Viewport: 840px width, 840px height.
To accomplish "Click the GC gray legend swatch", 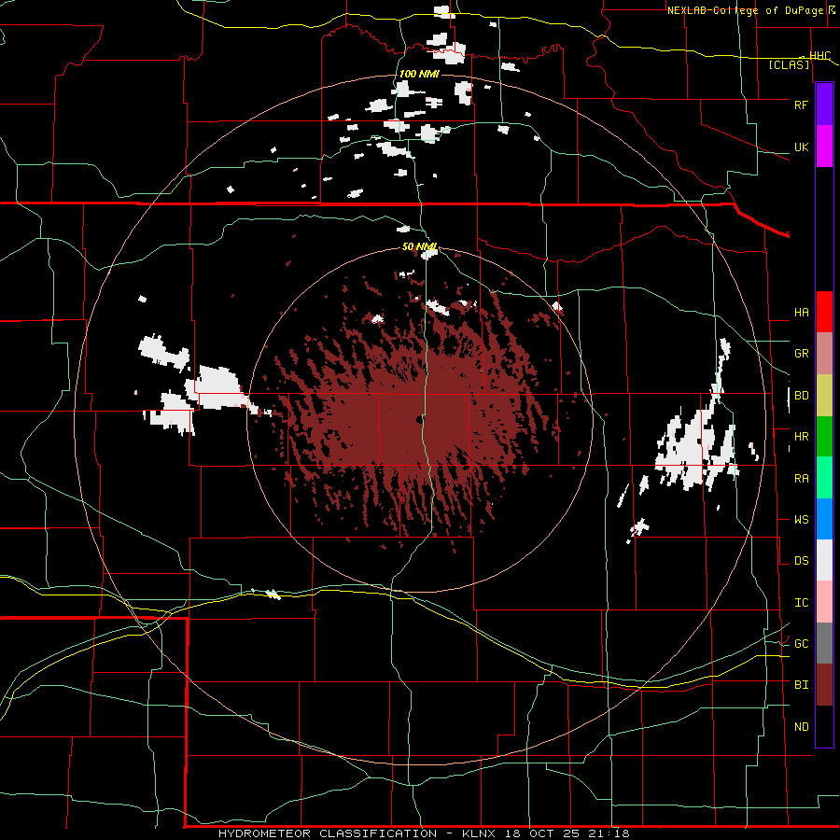I will pyautogui.click(x=824, y=643).
